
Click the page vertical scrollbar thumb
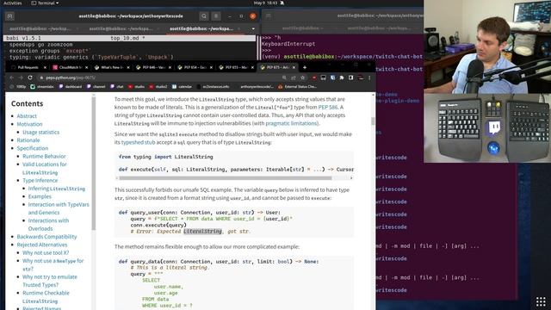pos(373,121)
